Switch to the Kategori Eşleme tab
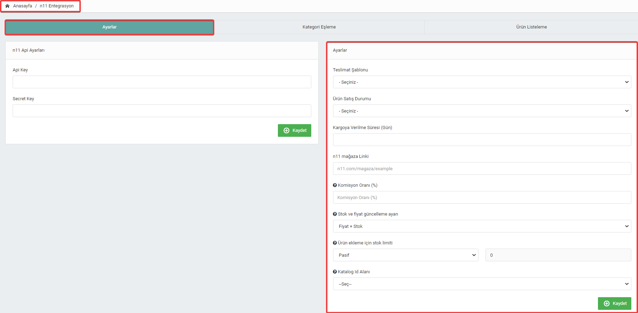638x313 pixels. (319, 27)
